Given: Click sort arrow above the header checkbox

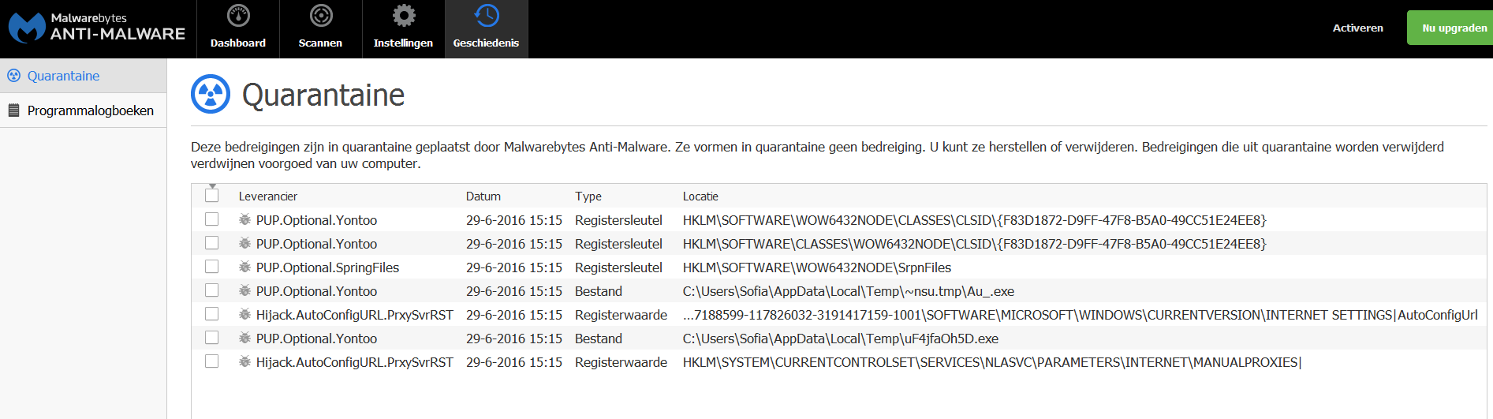Looking at the screenshot, I should coord(212,186).
